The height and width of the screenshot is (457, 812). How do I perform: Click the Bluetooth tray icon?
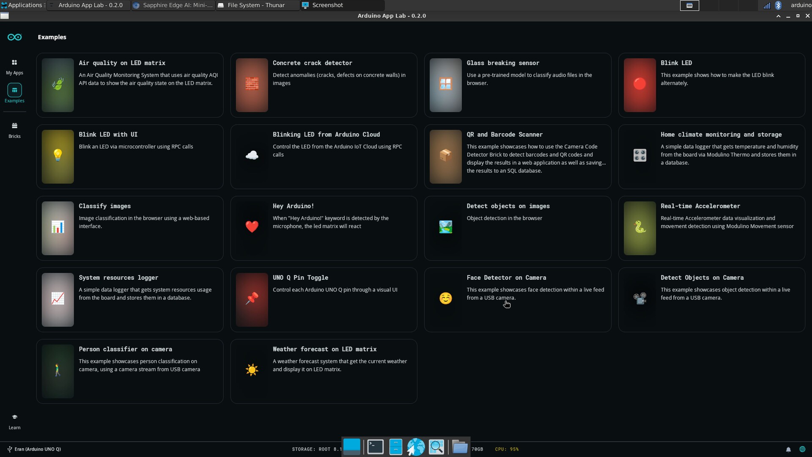tap(778, 5)
